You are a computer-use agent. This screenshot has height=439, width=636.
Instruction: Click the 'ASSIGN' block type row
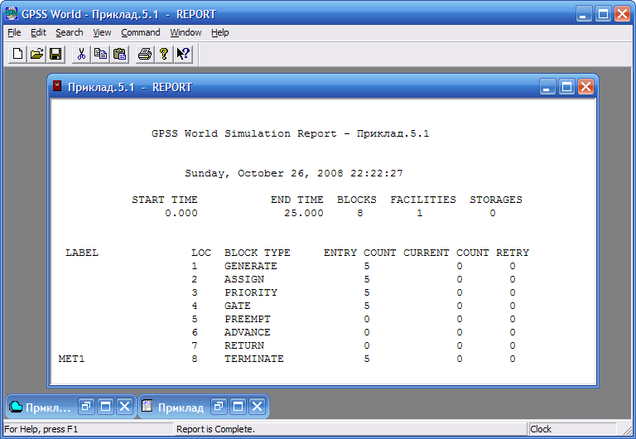tap(243, 279)
